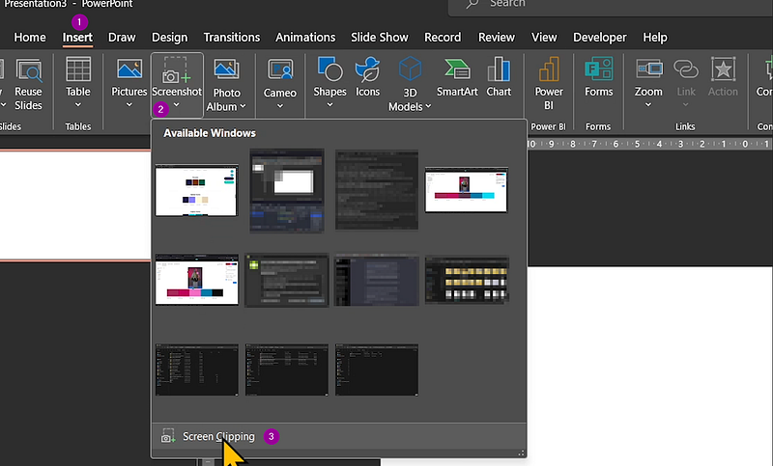Expand the Shapes dropdown arrow

click(329, 105)
